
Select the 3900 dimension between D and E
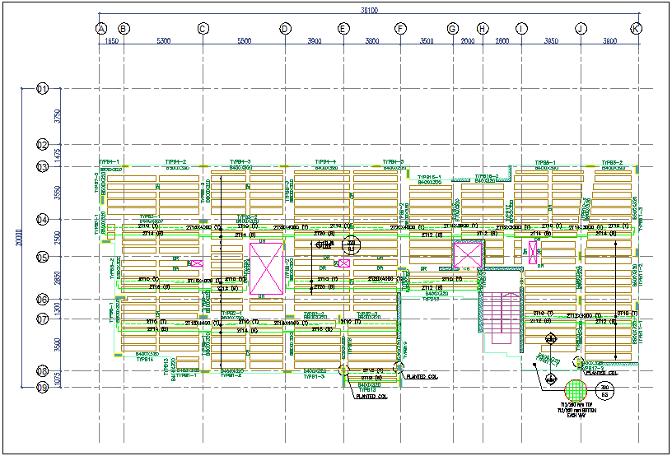tap(315, 41)
